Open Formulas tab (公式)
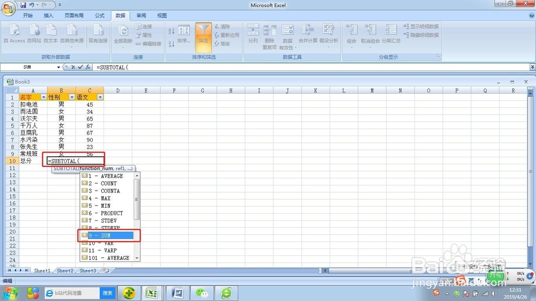This screenshot has height=301, width=536. [x=100, y=16]
